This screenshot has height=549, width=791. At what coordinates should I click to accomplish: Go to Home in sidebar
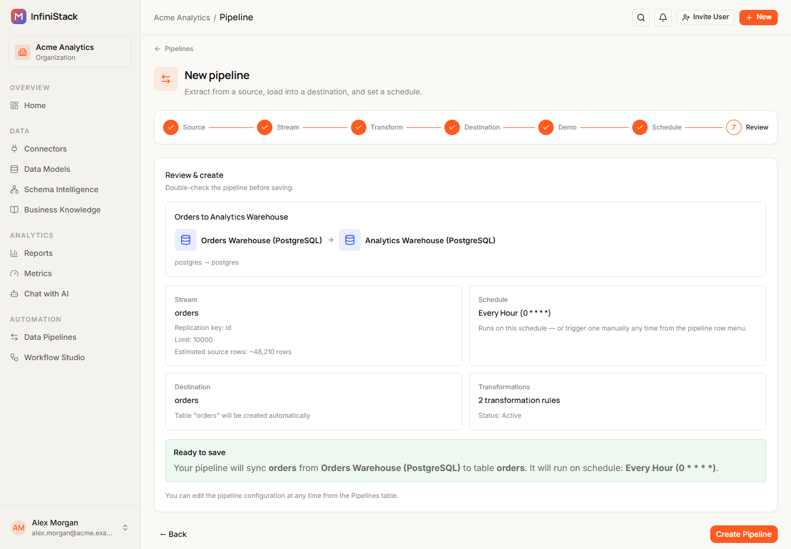[70, 105]
